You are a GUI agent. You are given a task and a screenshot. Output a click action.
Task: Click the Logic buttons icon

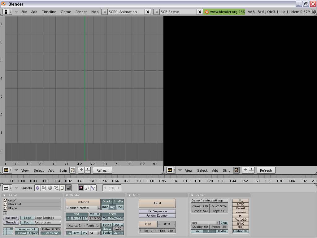37,188
